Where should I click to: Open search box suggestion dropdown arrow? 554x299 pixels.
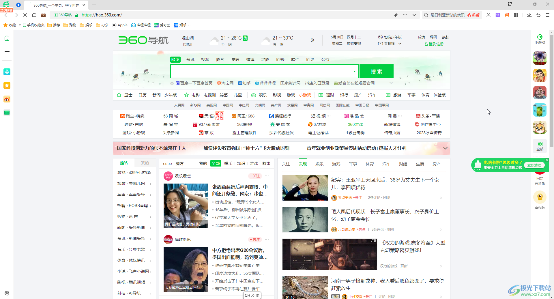click(355, 71)
